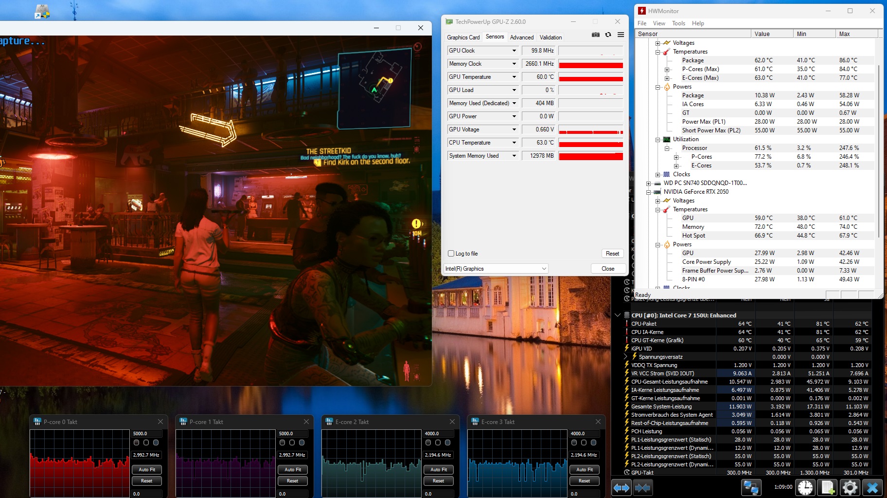This screenshot has height=498, width=887.
Task: Enable the Log to file checkbox
Action: pos(451,254)
